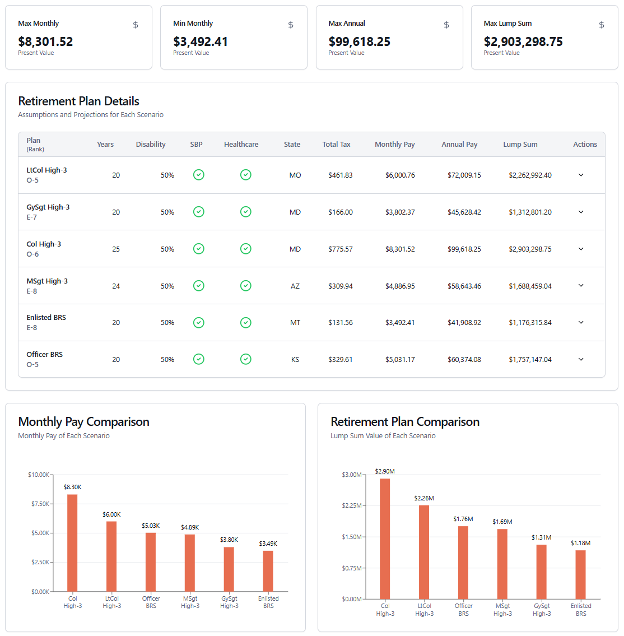
Task: Click the Retirement Plan Details heading
Action: 78,101
